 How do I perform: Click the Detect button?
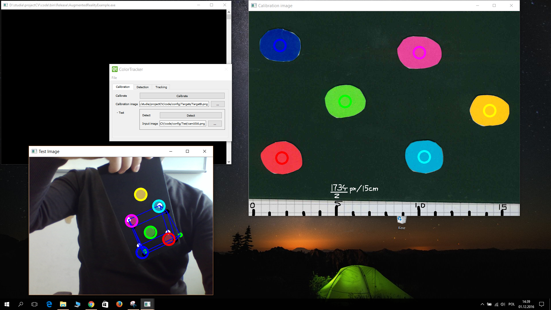tap(191, 115)
